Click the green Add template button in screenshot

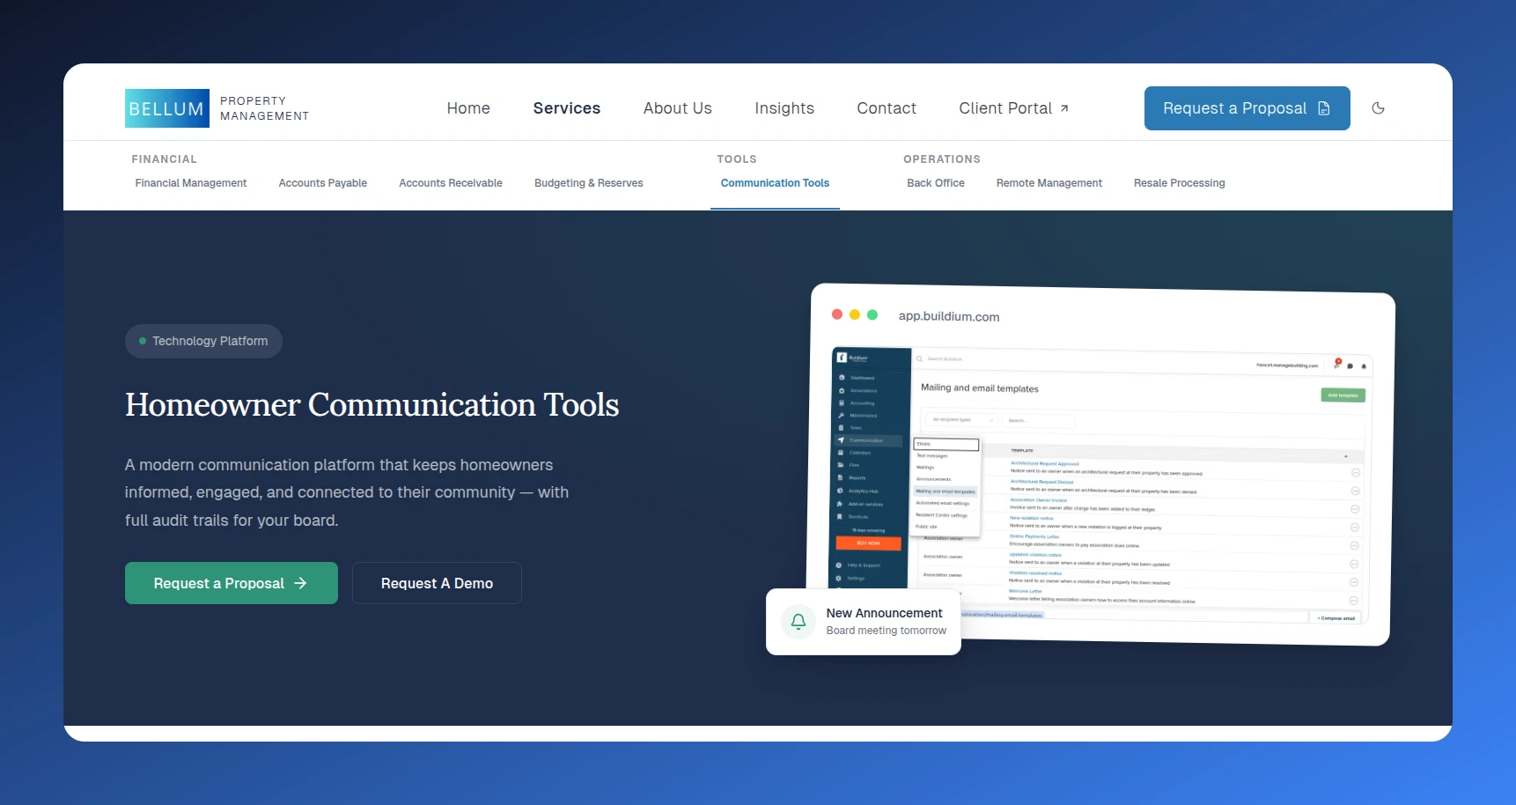[1343, 395]
